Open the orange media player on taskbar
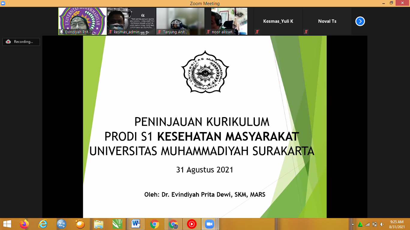The width and height of the screenshot is (410, 230). click(x=80, y=224)
